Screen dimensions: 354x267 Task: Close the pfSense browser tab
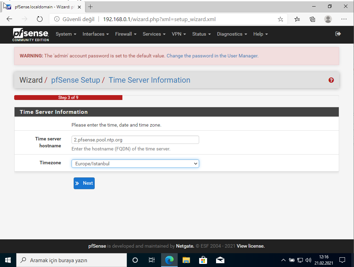[x=79, y=7]
